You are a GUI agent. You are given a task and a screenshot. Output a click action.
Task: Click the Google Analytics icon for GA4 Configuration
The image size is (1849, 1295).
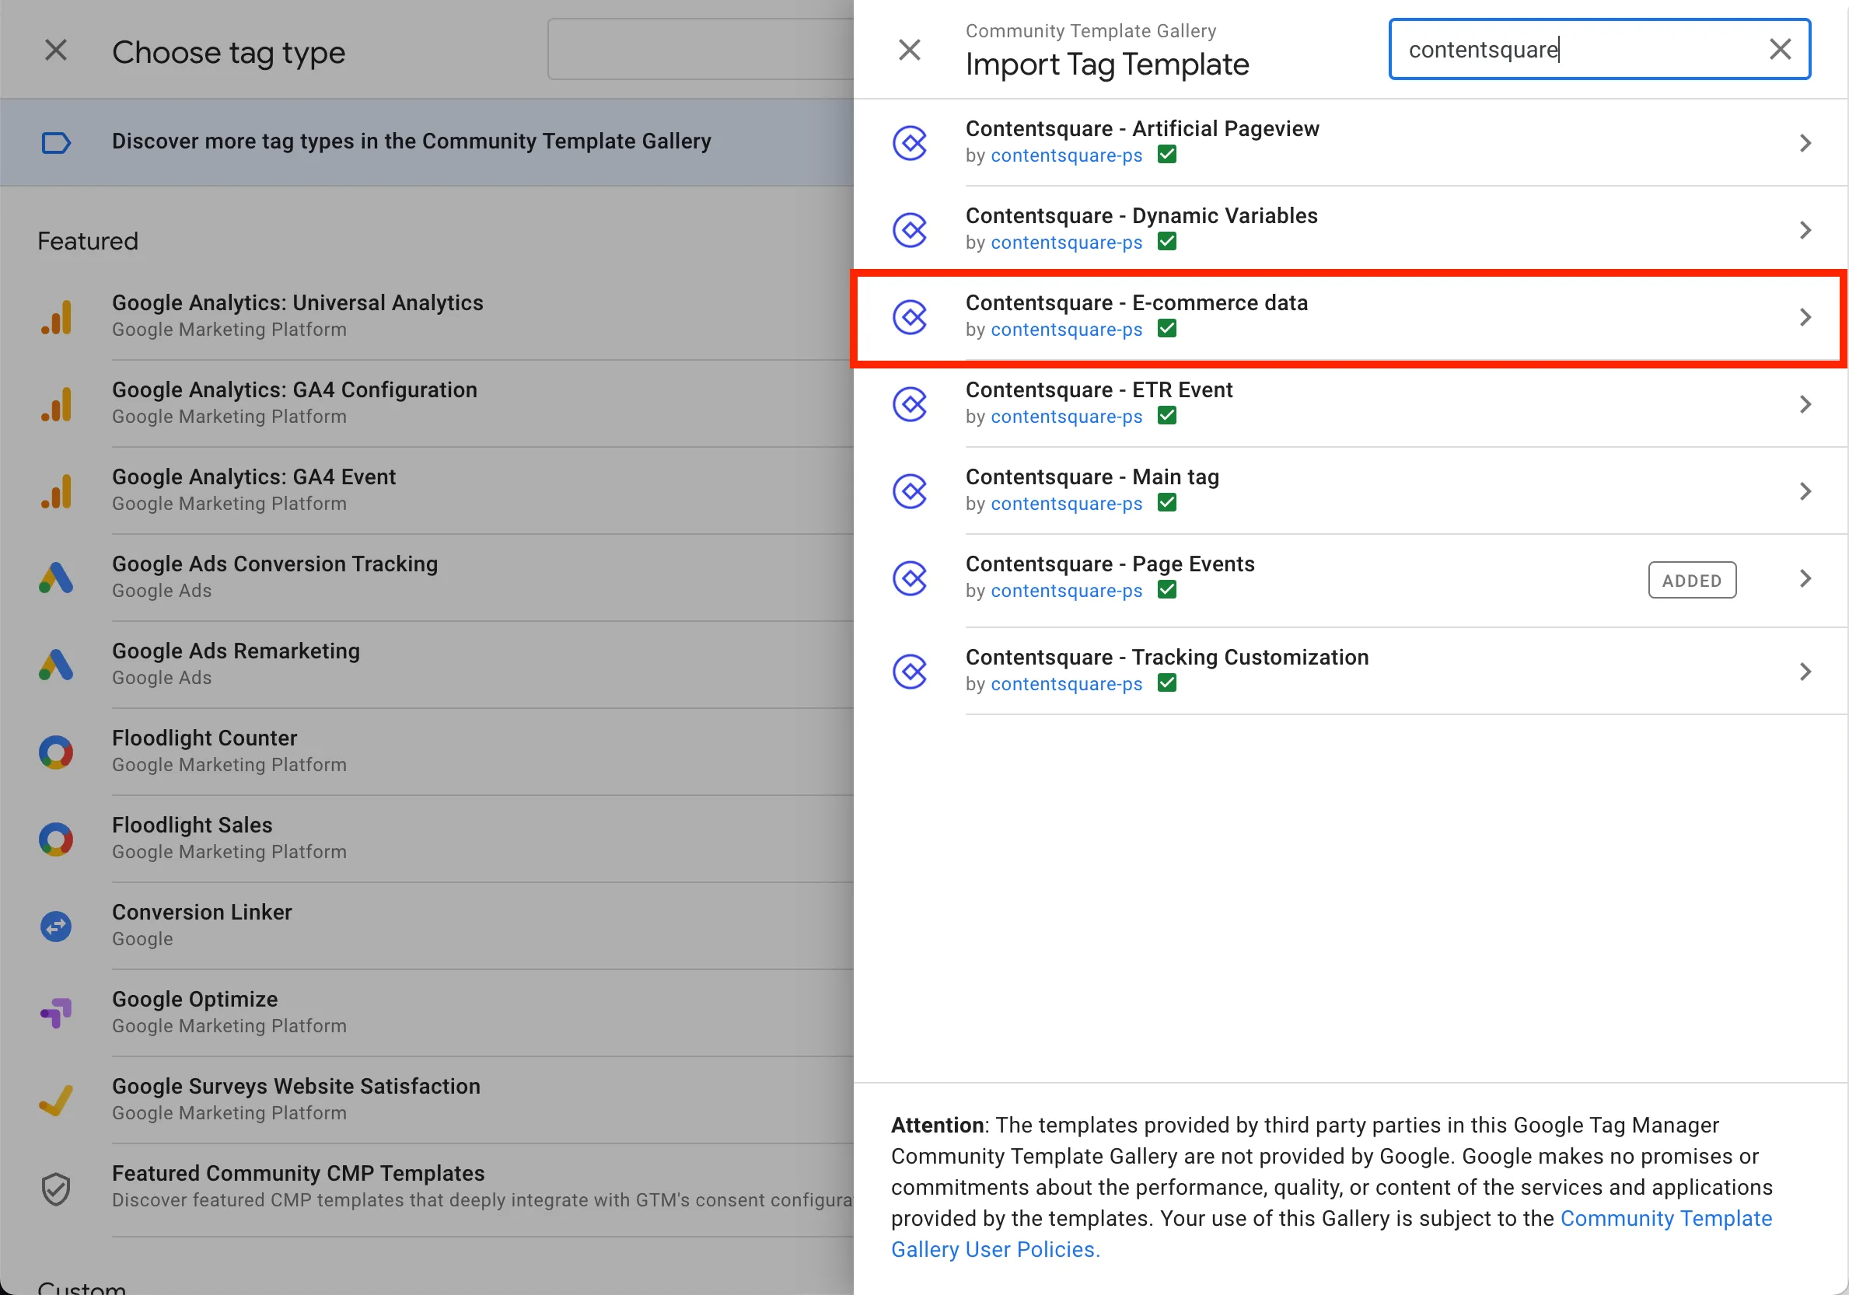coord(56,404)
